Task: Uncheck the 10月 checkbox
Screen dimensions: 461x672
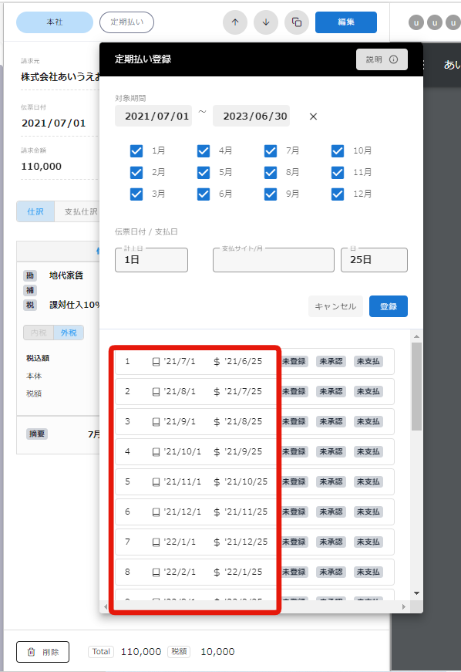Action: coord(338,151)
